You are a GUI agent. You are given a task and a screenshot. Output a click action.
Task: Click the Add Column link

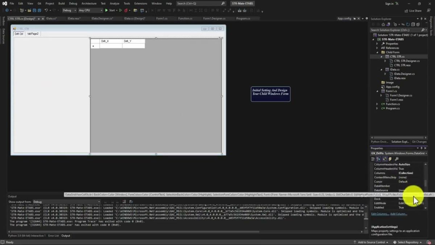pyautogui.click(x=399, y=214)
